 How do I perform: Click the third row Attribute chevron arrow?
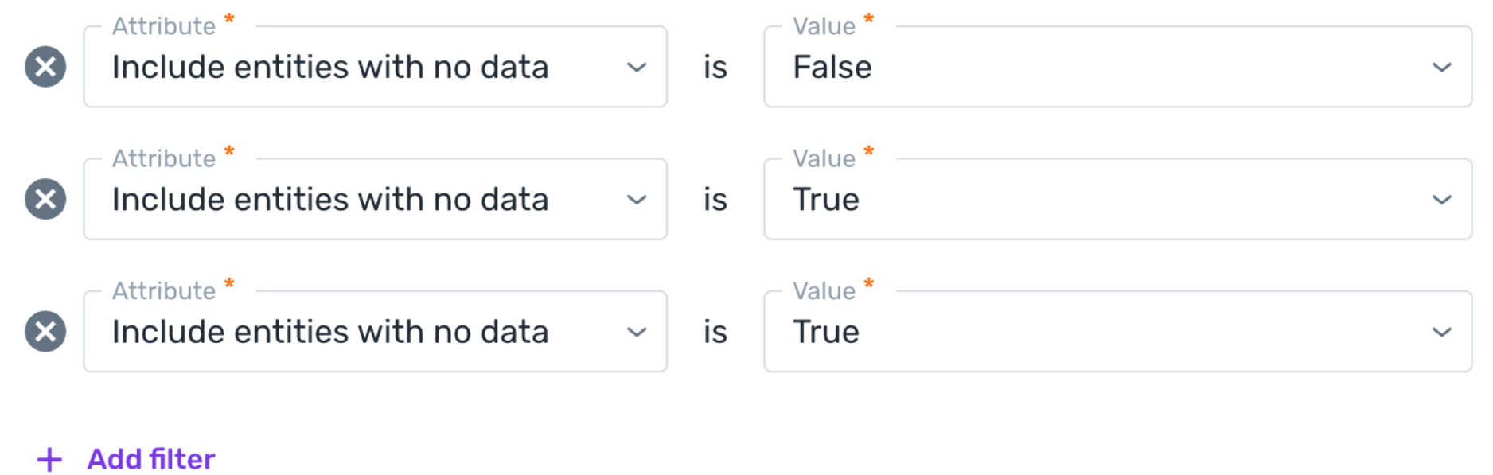coord(637,332)
